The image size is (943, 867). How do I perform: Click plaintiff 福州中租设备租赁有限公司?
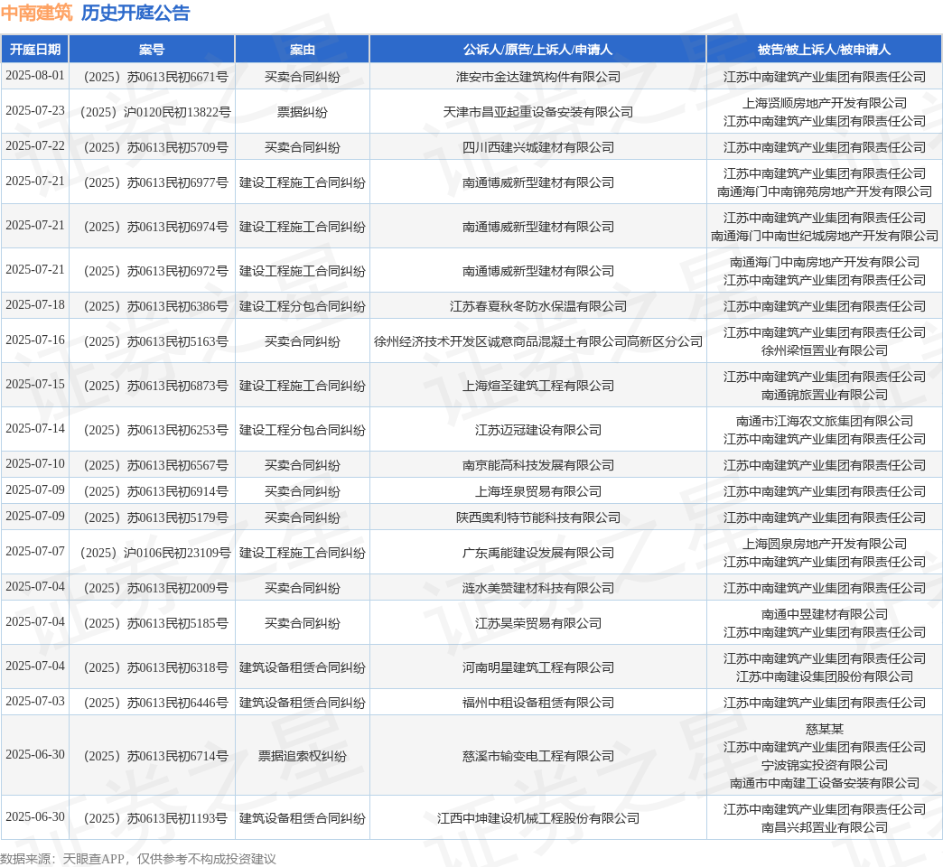click(x=537, y=703)
